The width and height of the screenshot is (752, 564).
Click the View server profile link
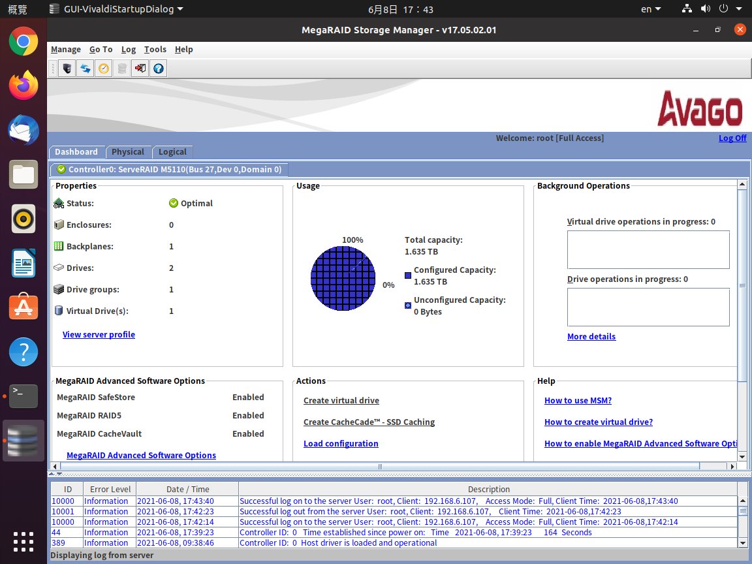point(99,335)
